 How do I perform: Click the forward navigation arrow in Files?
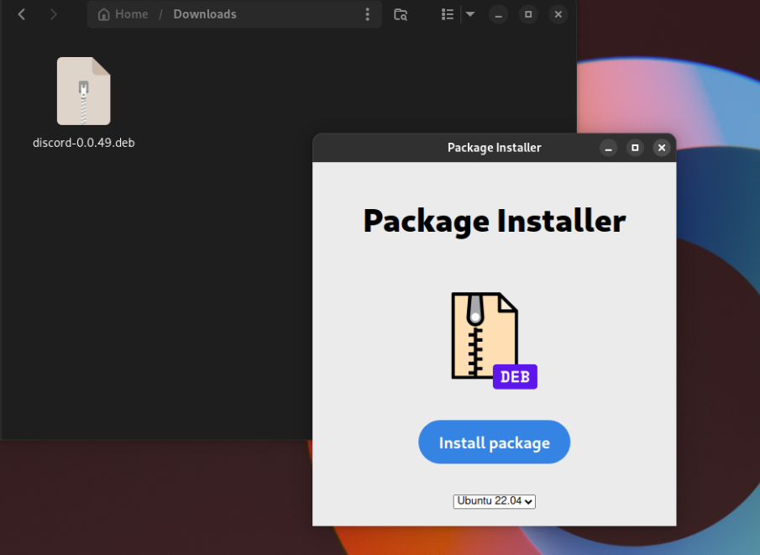(x=53, y=14)
